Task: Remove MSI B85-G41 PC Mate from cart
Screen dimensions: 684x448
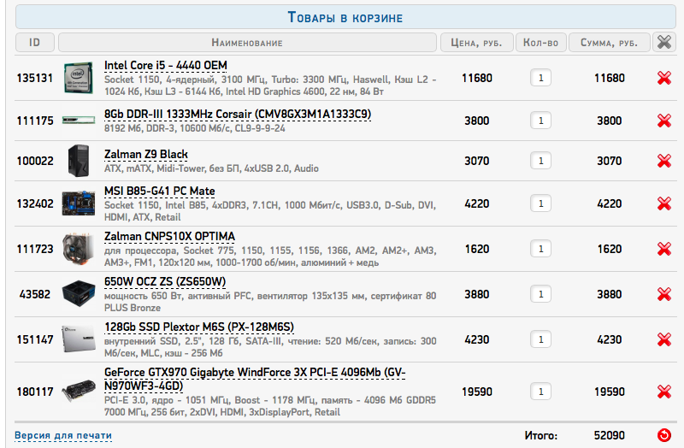Action: click(664, 203)
